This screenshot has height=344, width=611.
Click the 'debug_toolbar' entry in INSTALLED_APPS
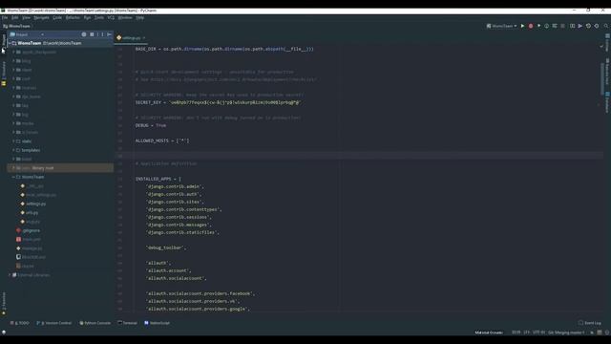[x=166, y=247]
